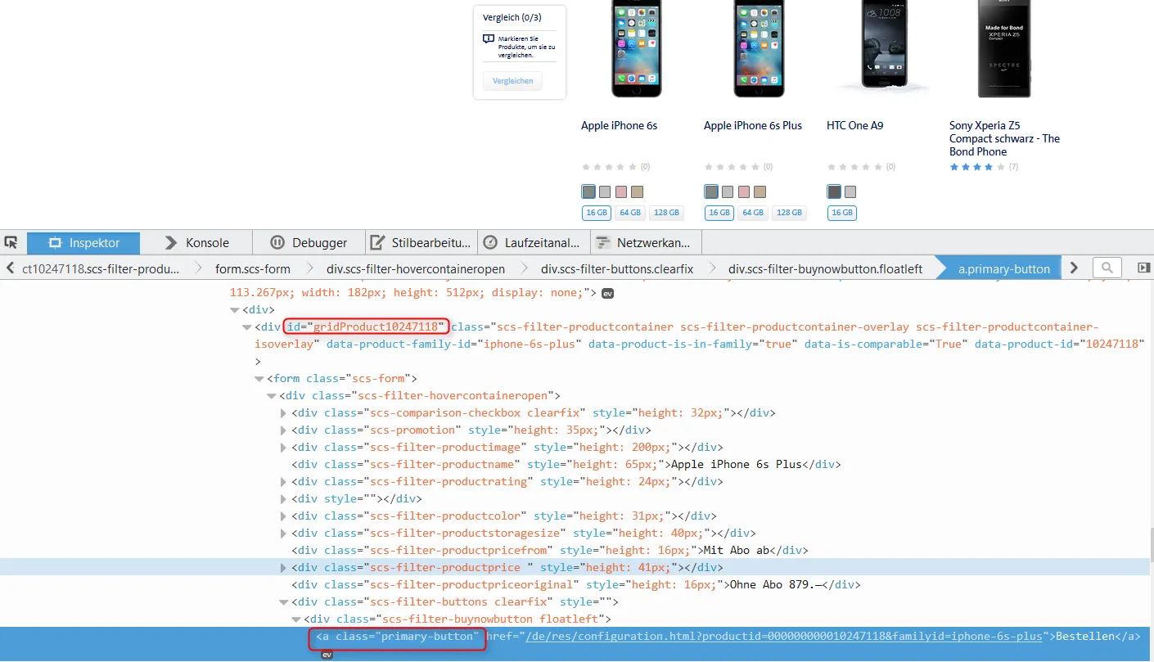The height and width of the screenshot is (662, 1154).
Task: Select div.scs-filter-buttons.clearfix breadcrumb
Action: pos(617,268)
